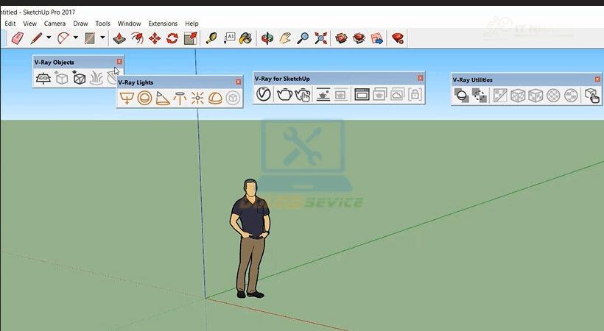Create a V-Ray Spot Light

tap(162, 99)
